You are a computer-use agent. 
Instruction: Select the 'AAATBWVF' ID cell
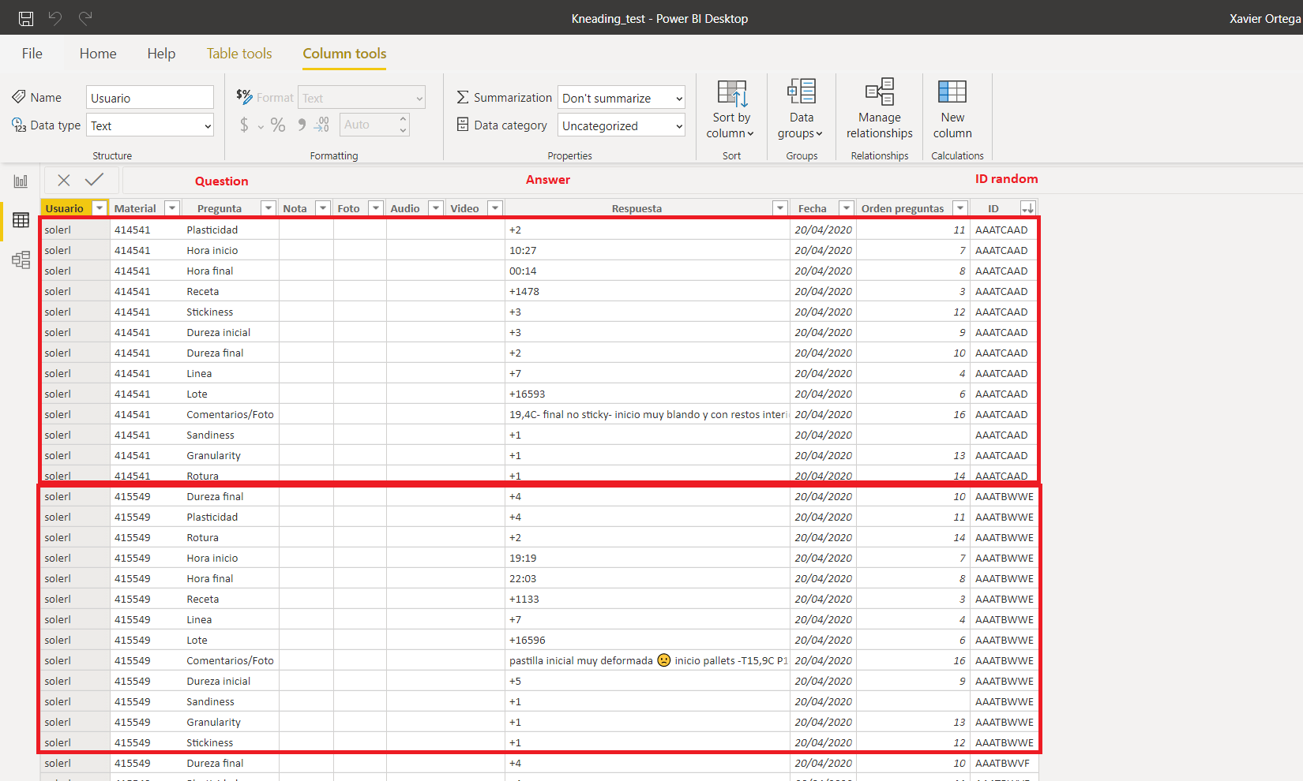point(1004,763)
